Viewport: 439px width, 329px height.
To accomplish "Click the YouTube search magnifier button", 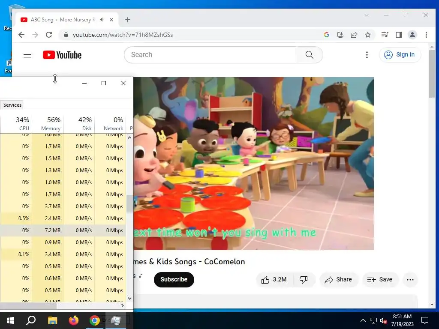I will (x=310, y=54).
